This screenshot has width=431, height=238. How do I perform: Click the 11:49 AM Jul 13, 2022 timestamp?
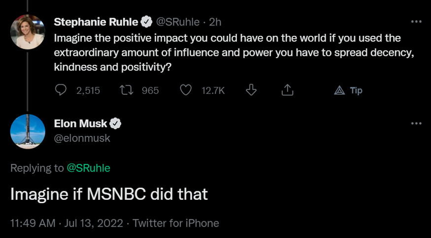[x=66, y=223]
